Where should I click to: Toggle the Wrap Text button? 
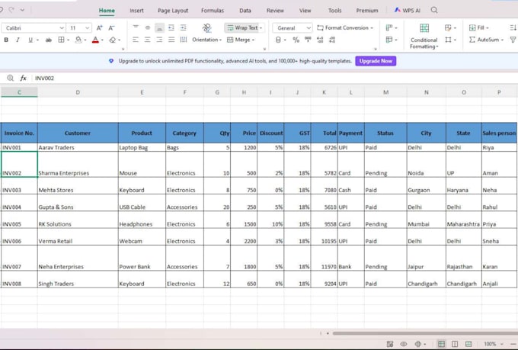coord(243,27)
